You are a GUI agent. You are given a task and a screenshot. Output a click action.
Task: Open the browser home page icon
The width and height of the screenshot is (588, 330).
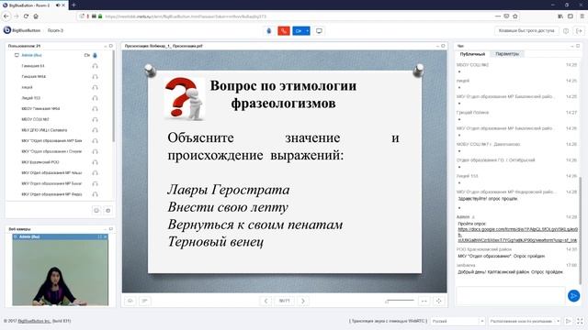[36, 16]
